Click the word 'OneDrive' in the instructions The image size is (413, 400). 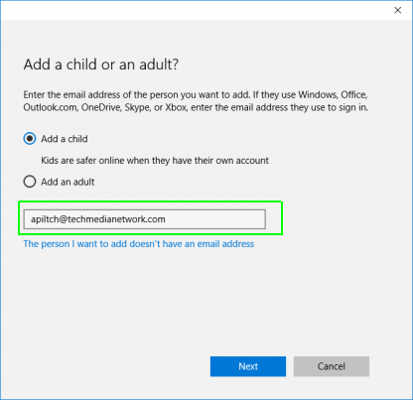[101, 107]
